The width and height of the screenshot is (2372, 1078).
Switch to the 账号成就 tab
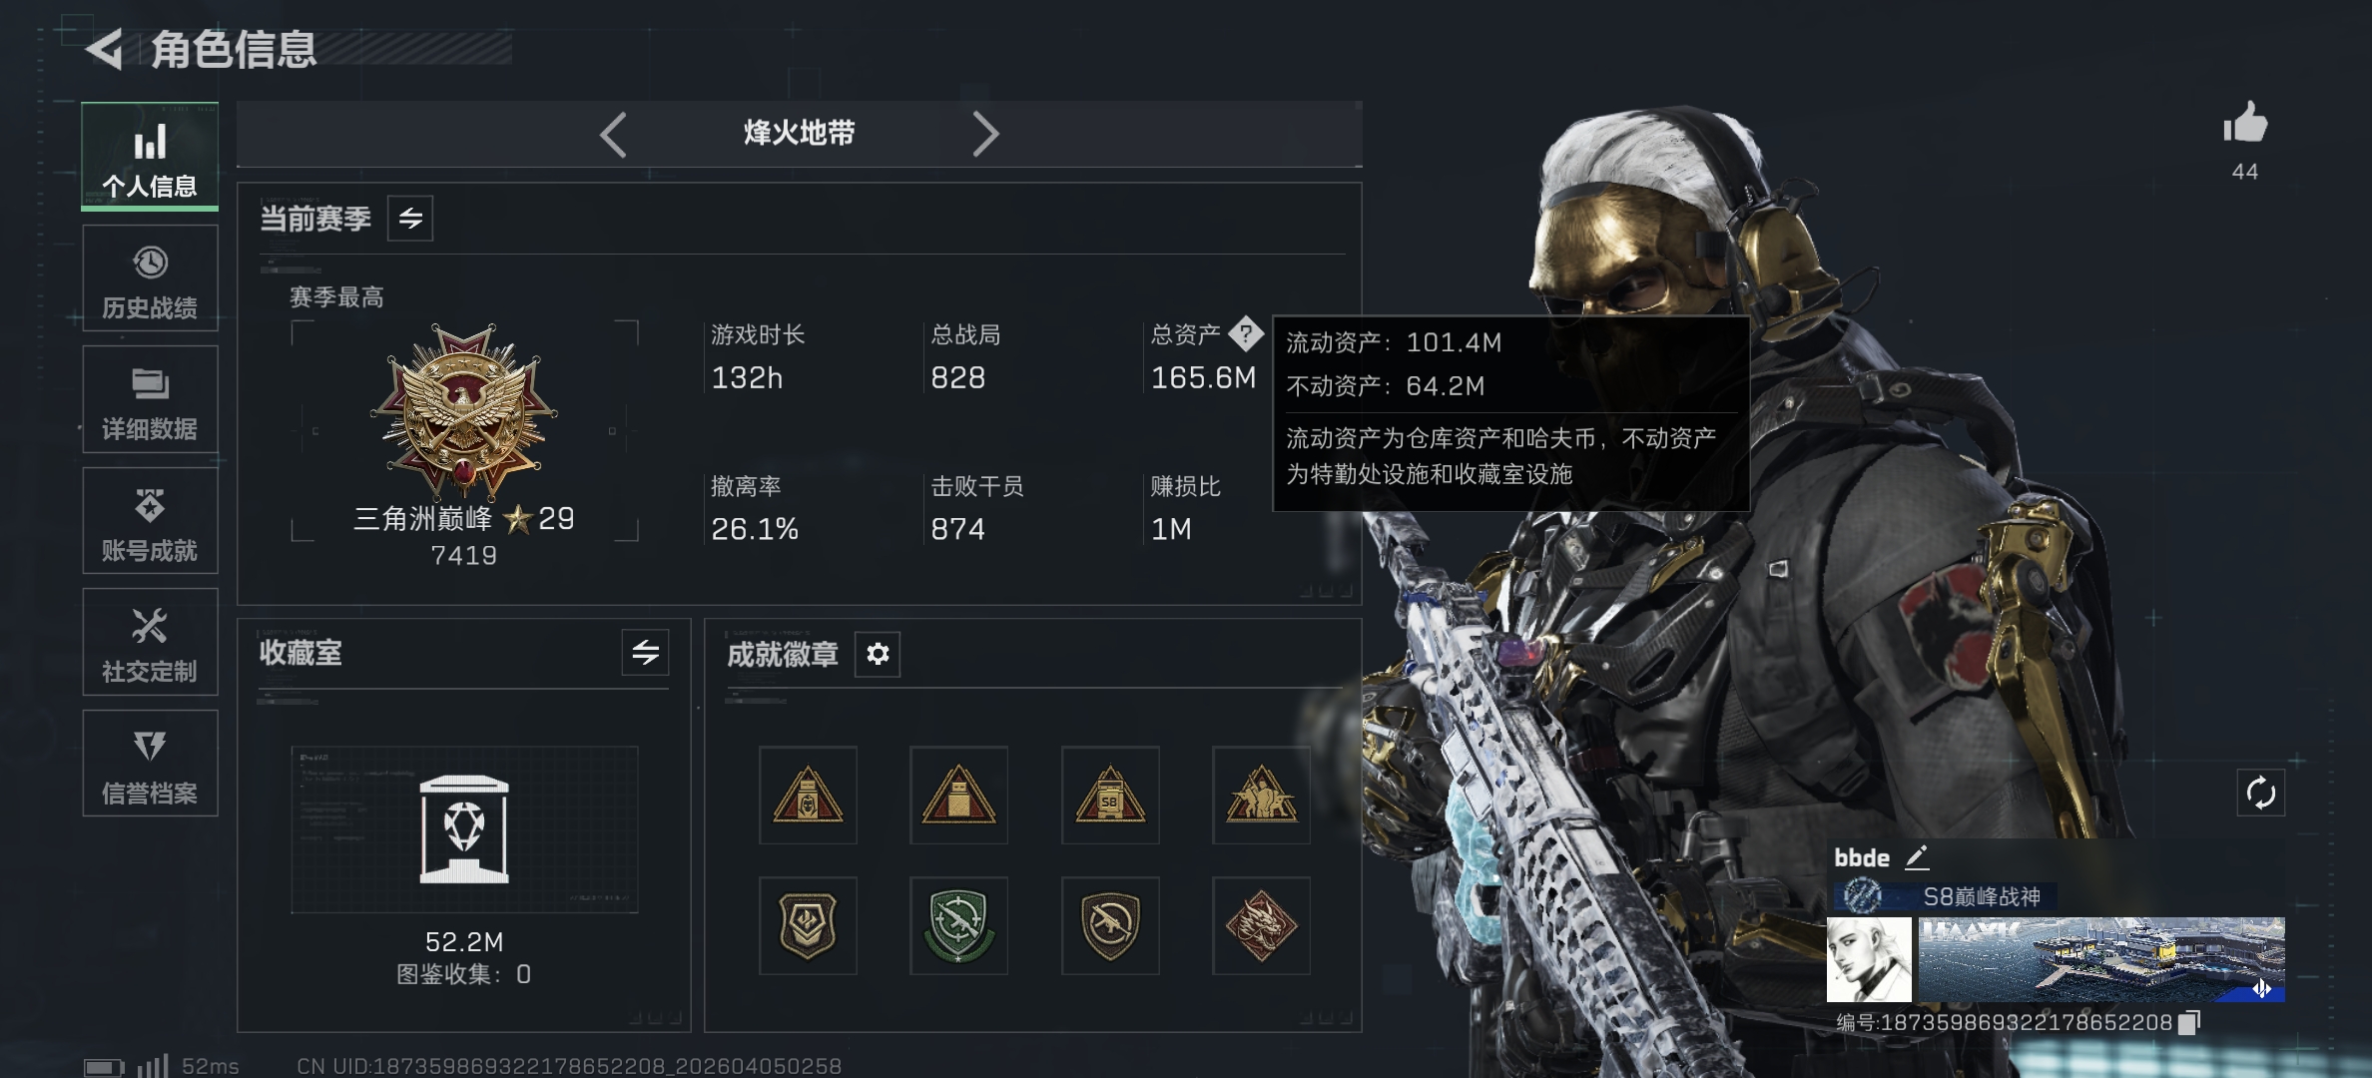click(x=150, y=521)
